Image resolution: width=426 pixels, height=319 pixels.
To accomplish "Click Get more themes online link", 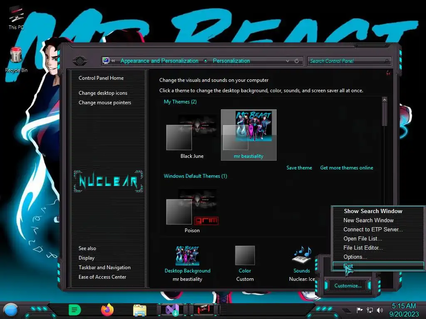I will [347, 168].
